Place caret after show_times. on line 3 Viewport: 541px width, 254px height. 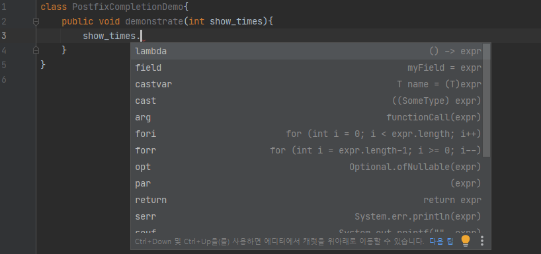(x=142, y=36)
